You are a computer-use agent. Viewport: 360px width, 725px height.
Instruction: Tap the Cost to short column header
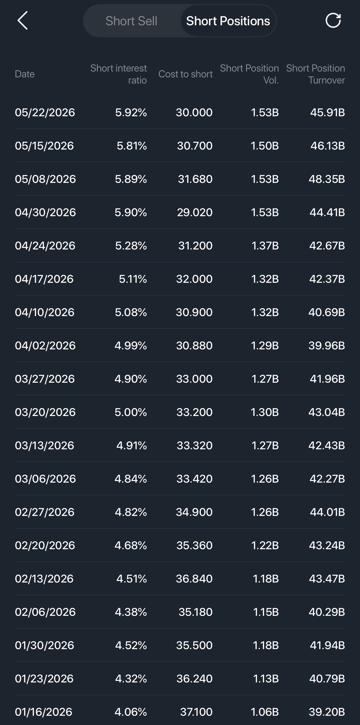[x=186, y=74]
